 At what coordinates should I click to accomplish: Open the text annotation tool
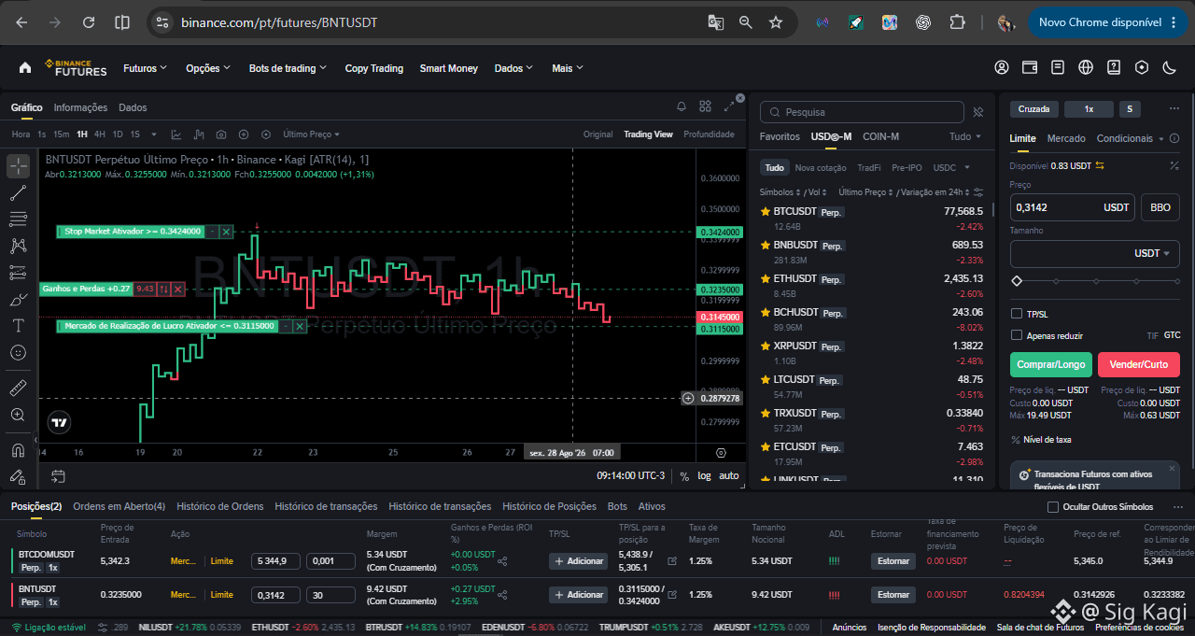click(x=18, y=326)
